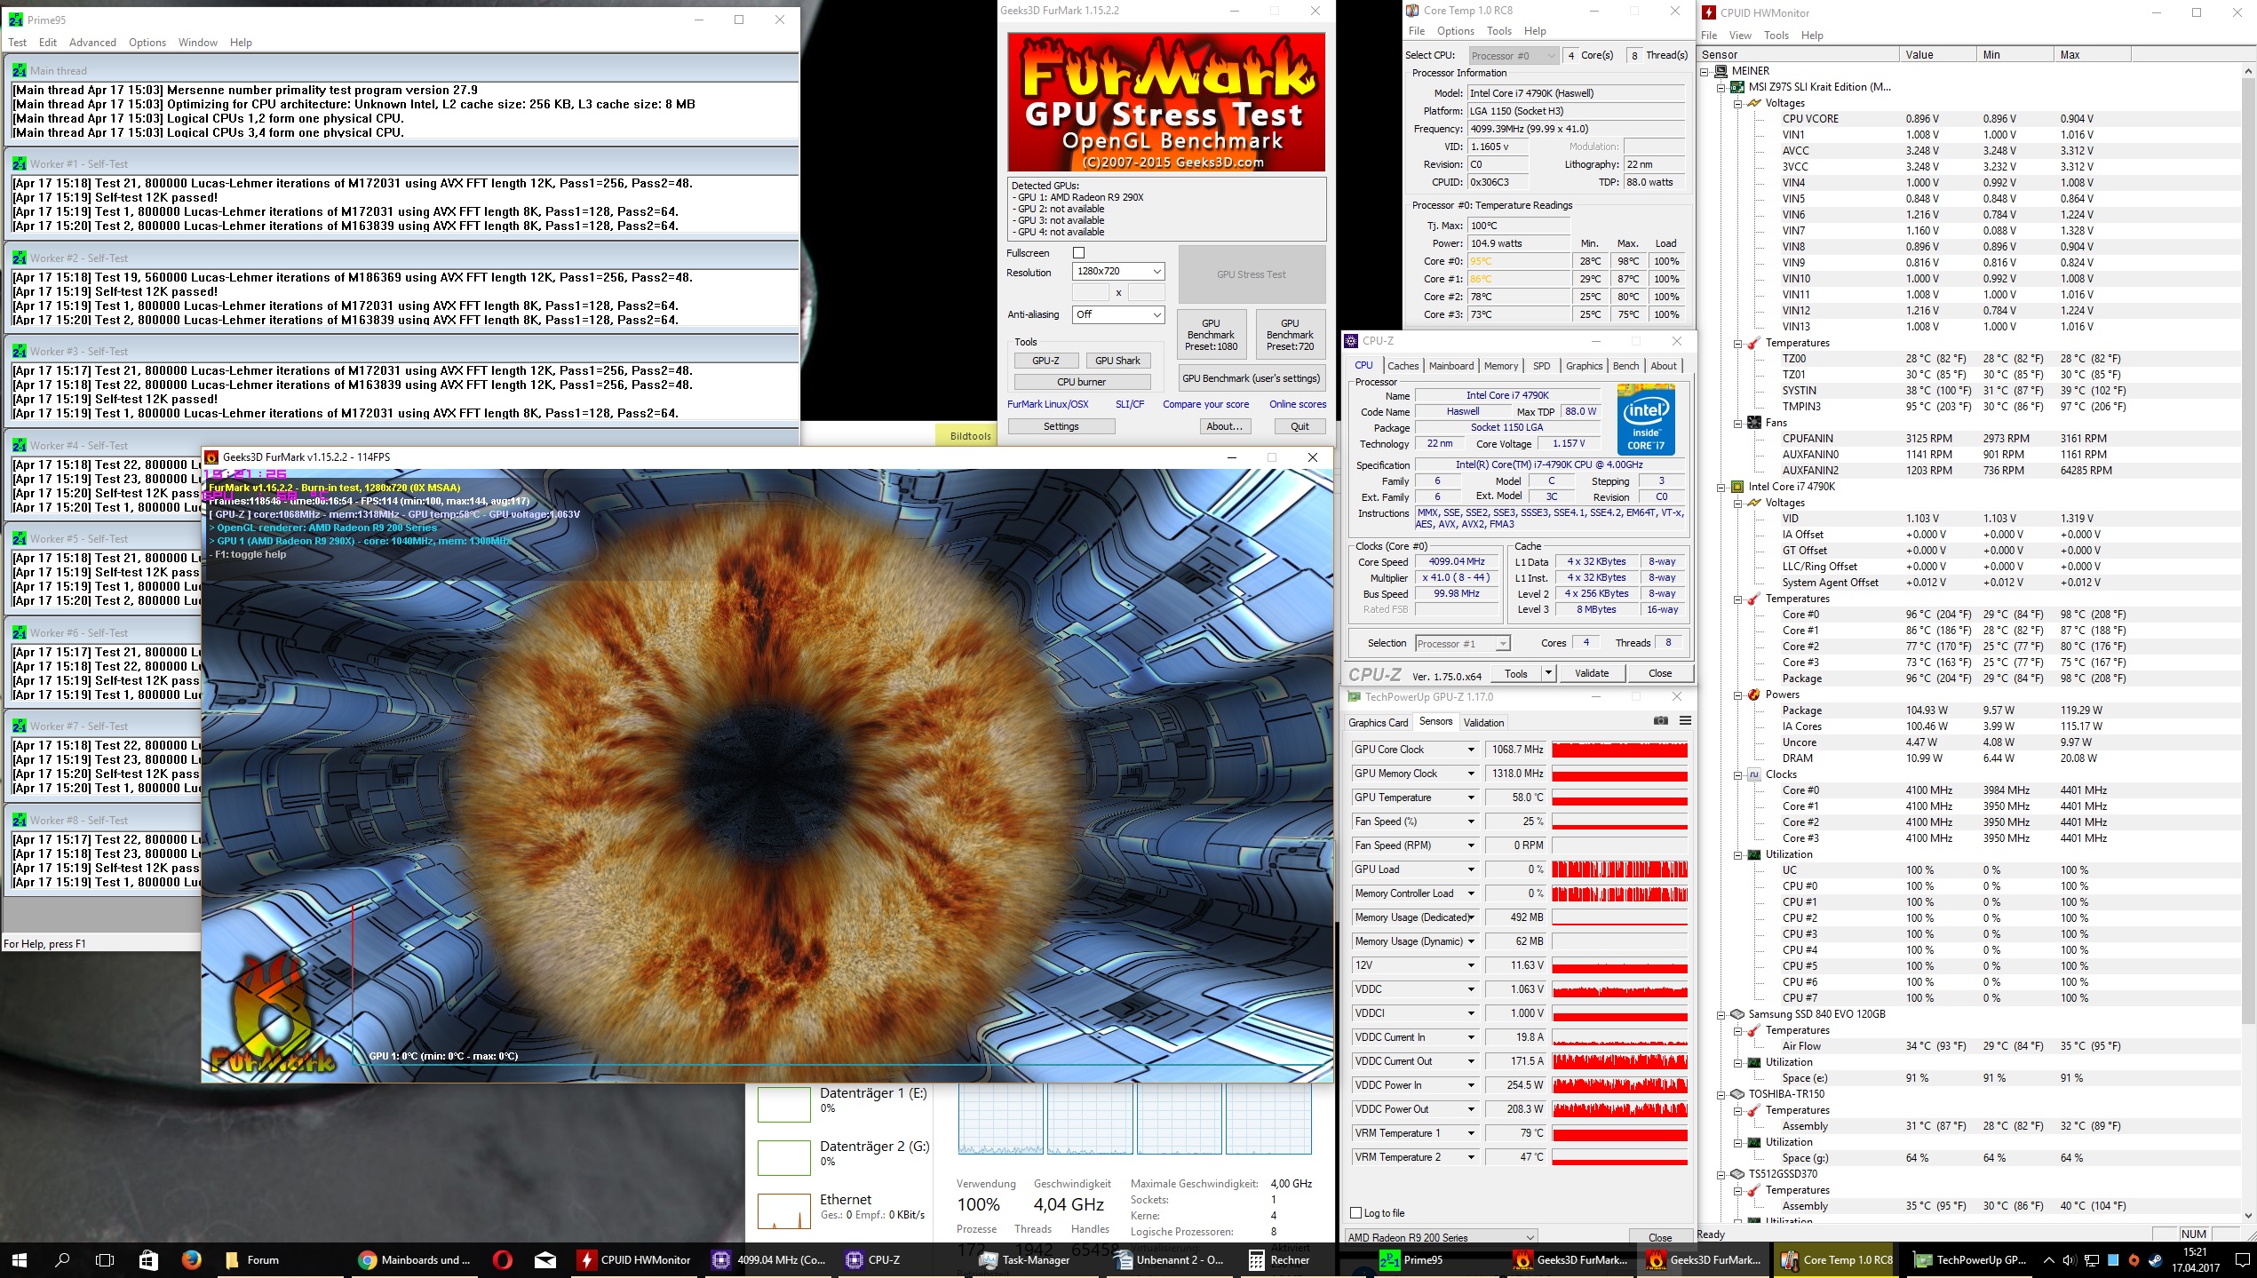Click the CPU burner button
This screenshot has height=1278, width=2257.
point(1081,382)
